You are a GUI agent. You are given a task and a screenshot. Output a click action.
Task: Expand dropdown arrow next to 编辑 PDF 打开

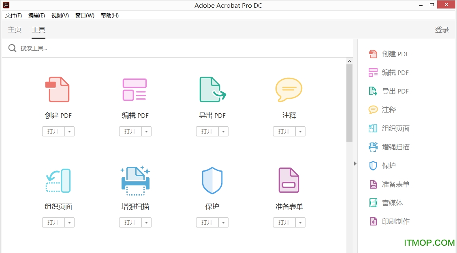tap(146, 131)
